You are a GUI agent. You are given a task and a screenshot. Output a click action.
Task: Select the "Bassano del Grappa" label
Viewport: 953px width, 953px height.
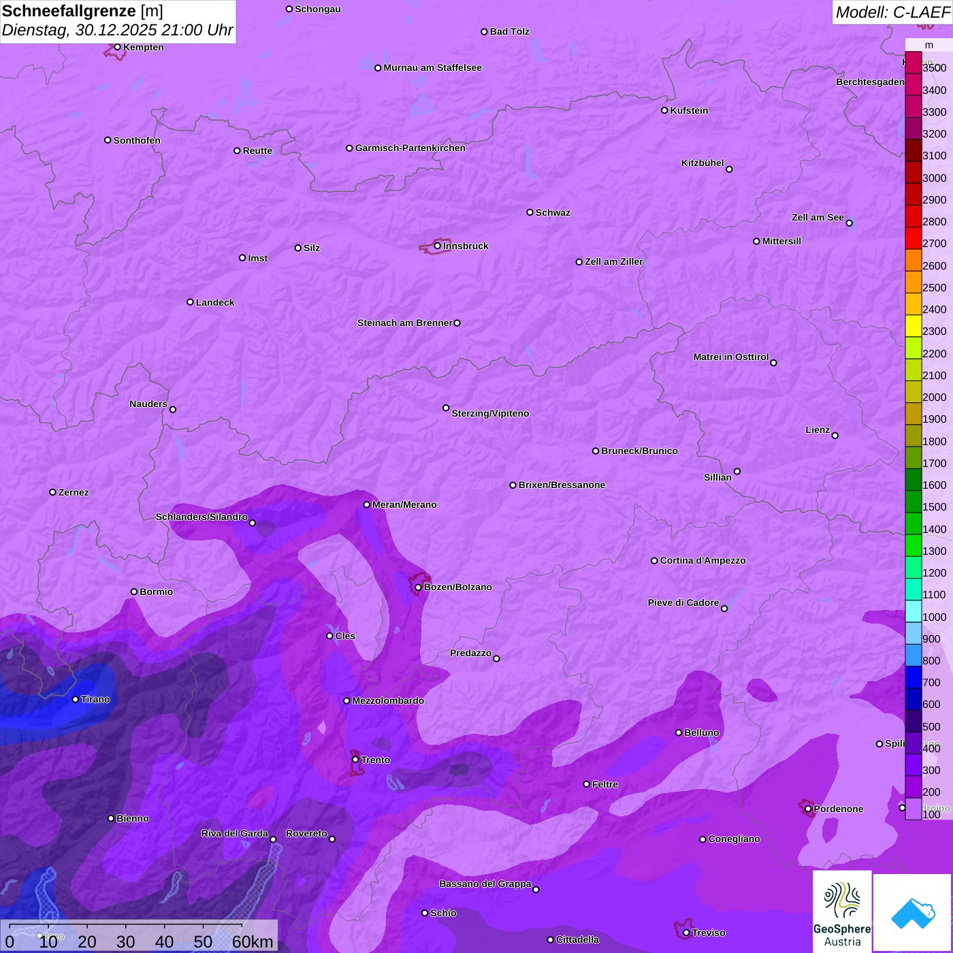click(x=485, y=884)
